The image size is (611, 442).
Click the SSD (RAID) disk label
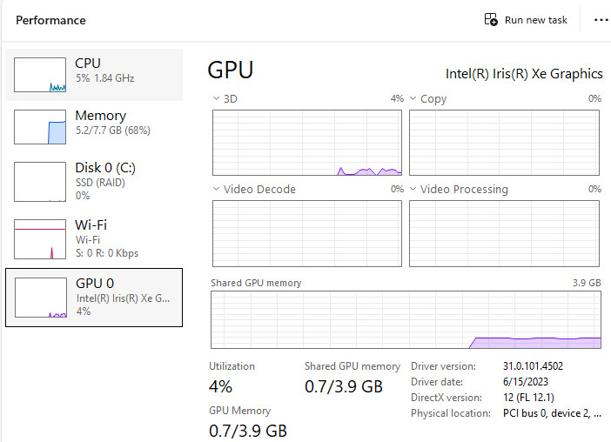101,183
